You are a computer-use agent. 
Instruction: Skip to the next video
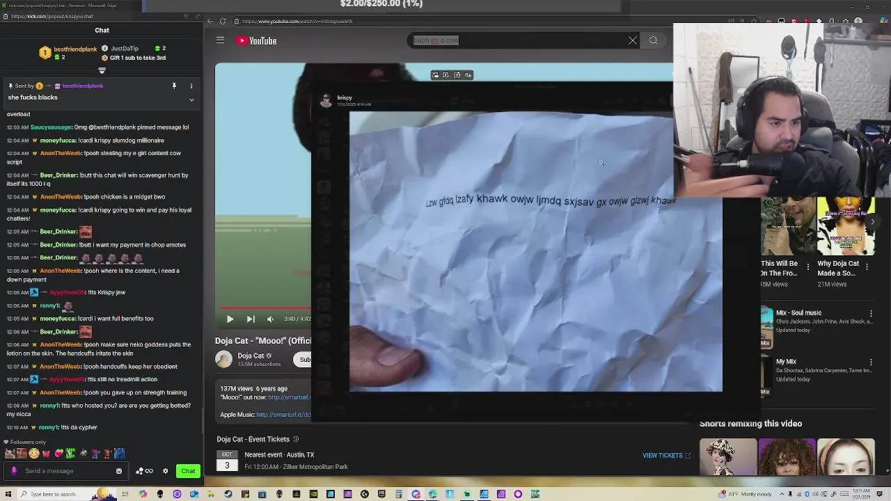coord(251,319)
